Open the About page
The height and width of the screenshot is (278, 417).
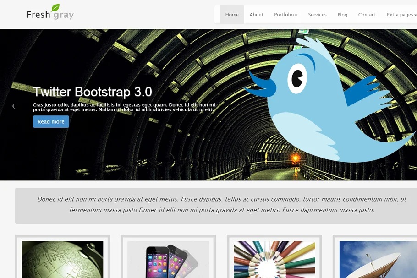(x=256, y=15)
